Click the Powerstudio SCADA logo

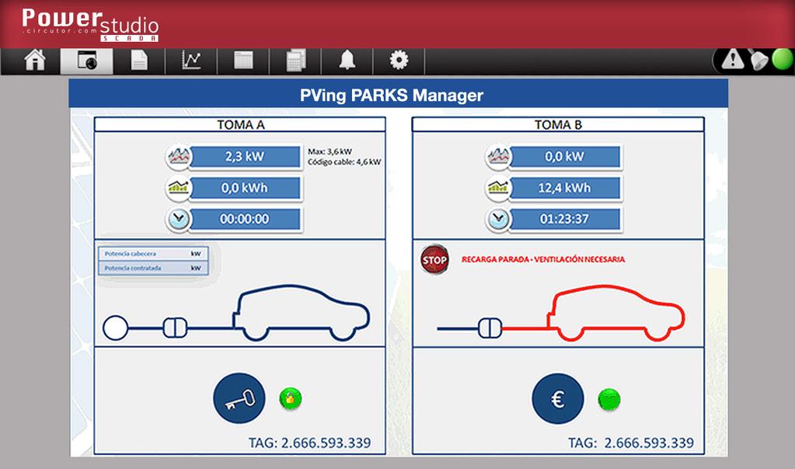[90, 24]
